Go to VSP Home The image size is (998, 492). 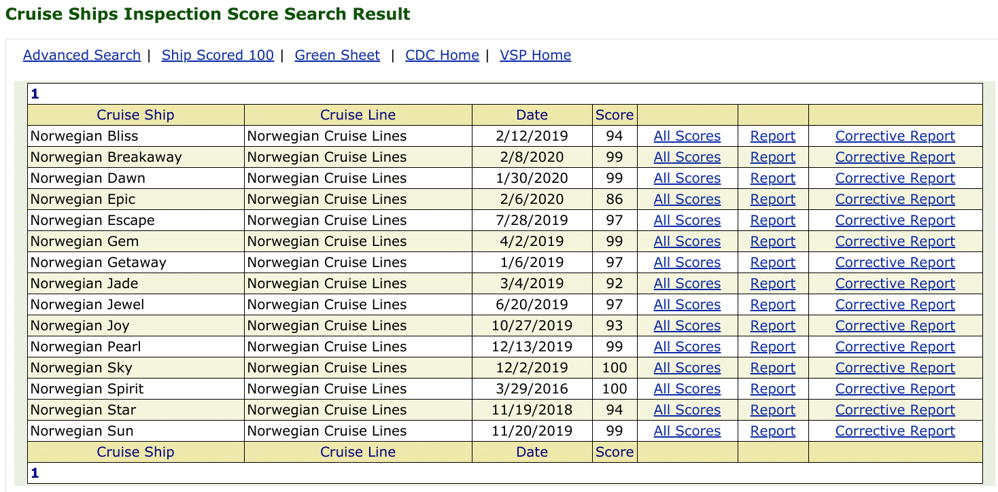pos(536,55)
